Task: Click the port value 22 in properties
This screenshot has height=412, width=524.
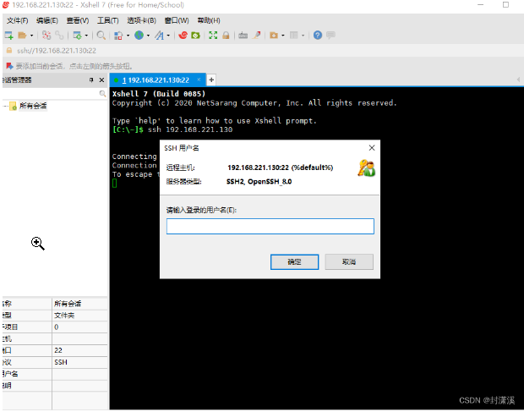Action: [x=58, y=350]
